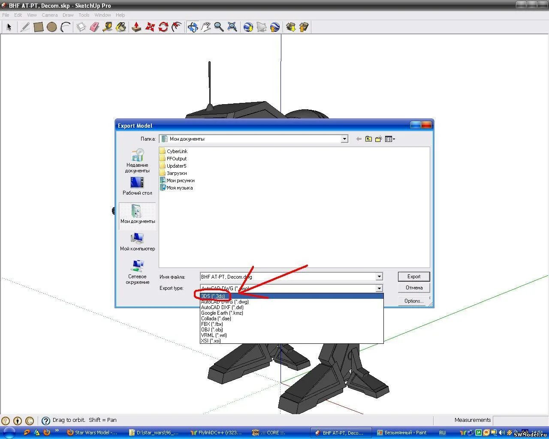Select the red Move tool
The image size is (549, 439).
coord(150,27)
